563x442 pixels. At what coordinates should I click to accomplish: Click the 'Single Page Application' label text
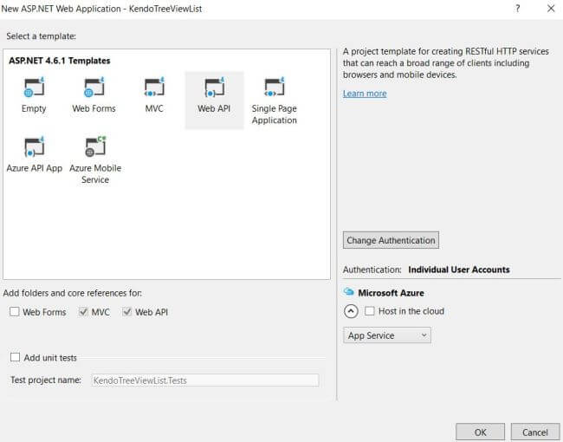tap(275, 114)
